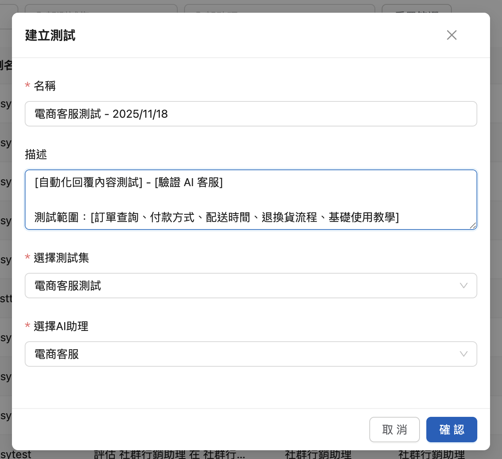Click the 描述 field label
The height and width of the screenshot is (459, 502).
pos(36,154)
